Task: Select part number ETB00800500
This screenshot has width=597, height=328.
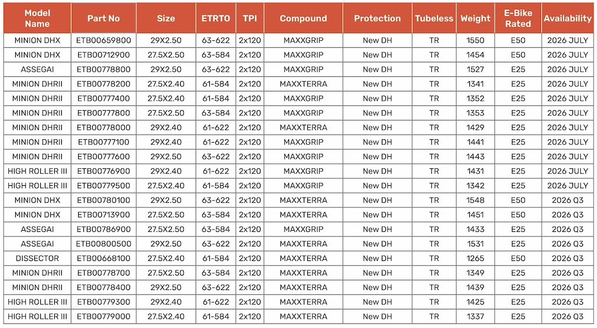Action: click(104, 244)
